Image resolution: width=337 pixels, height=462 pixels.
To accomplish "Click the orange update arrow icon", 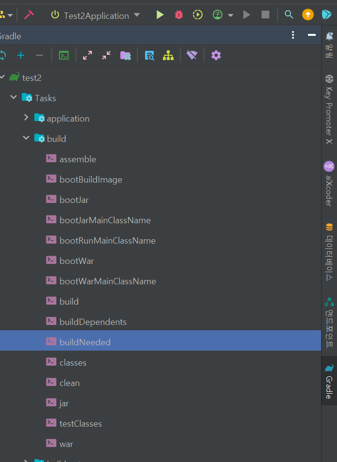I will [x=308, y=15].
